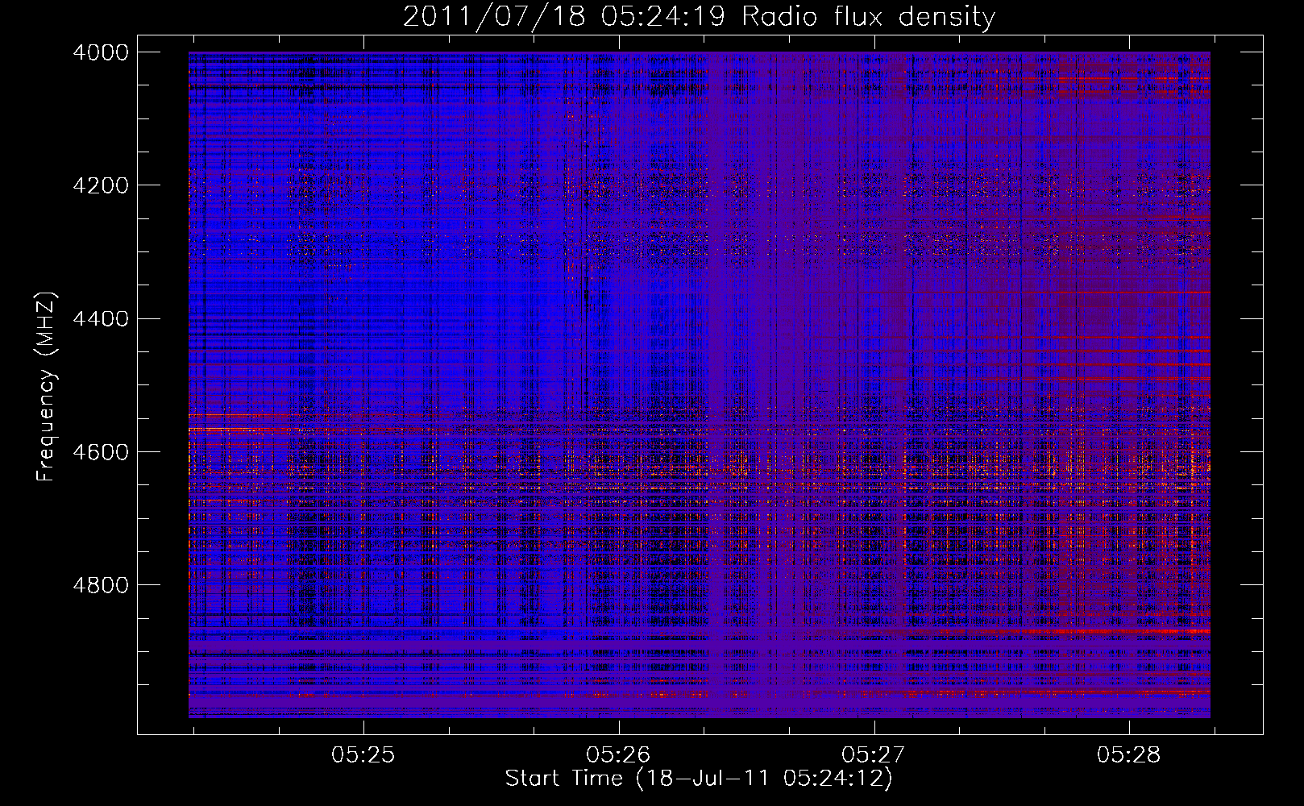The width and height of the screenshot is (1304, 806).
Task: Click the 05:25 time tick label
Action: (x=363, y=755)
